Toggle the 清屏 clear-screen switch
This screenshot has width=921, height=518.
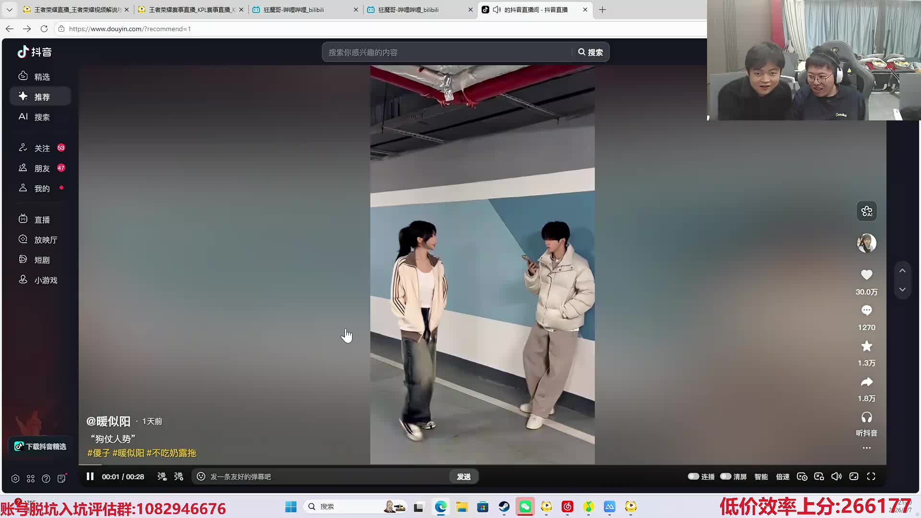pos(726,476)
